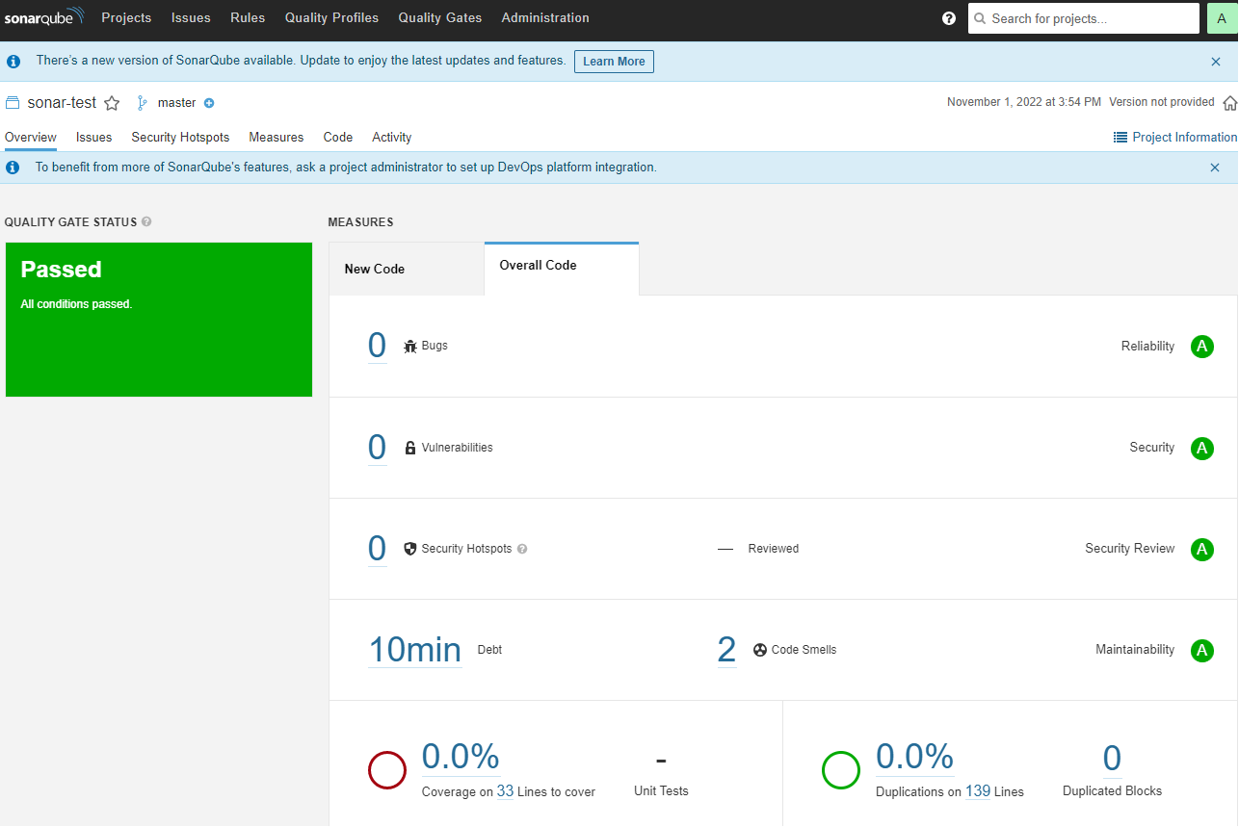Viewport: 1239px width, 827px height.
Task: Click the red coverage circle indicator
Action: (386, 770)
